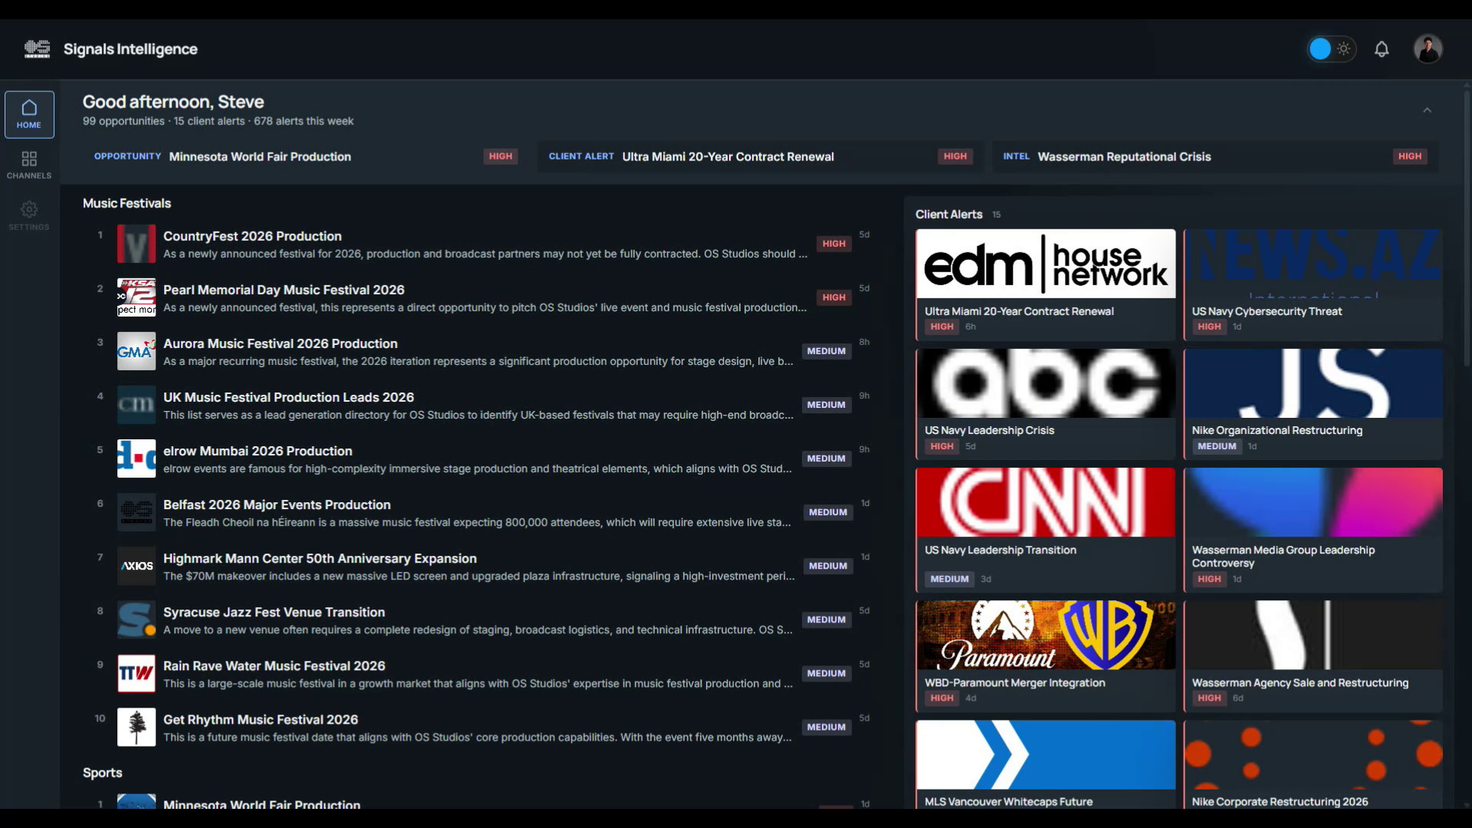Click the cm icon for UK Music Festival Leads

pos(136,405)
